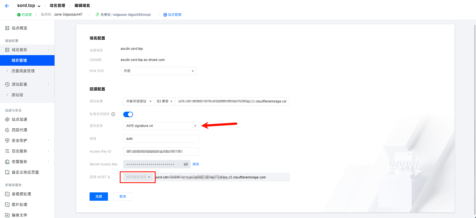
Task: Click the 地域 input field with auto
Action: 161,139
